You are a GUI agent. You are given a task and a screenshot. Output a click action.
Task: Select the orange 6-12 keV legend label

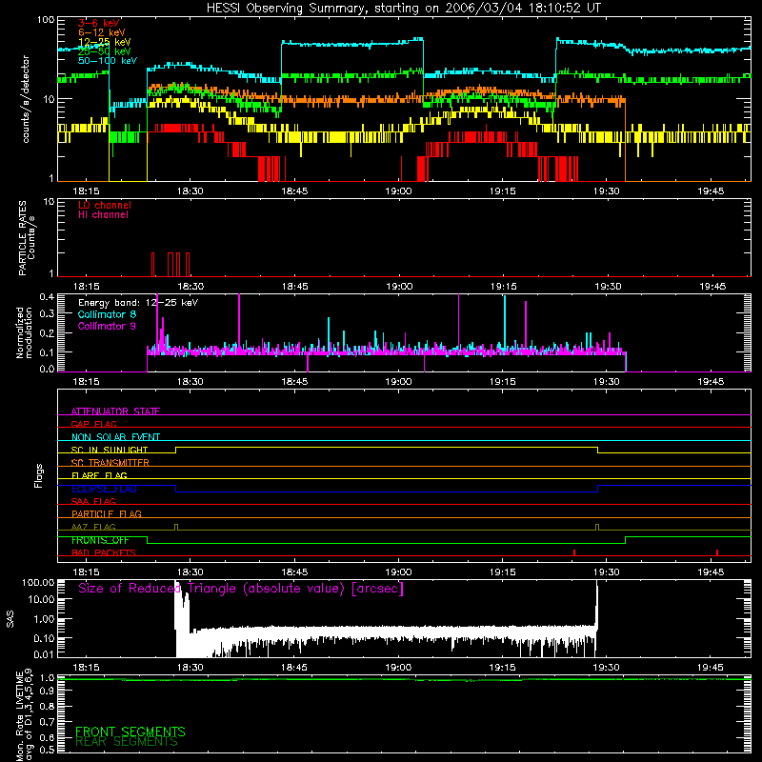[102, 32]
